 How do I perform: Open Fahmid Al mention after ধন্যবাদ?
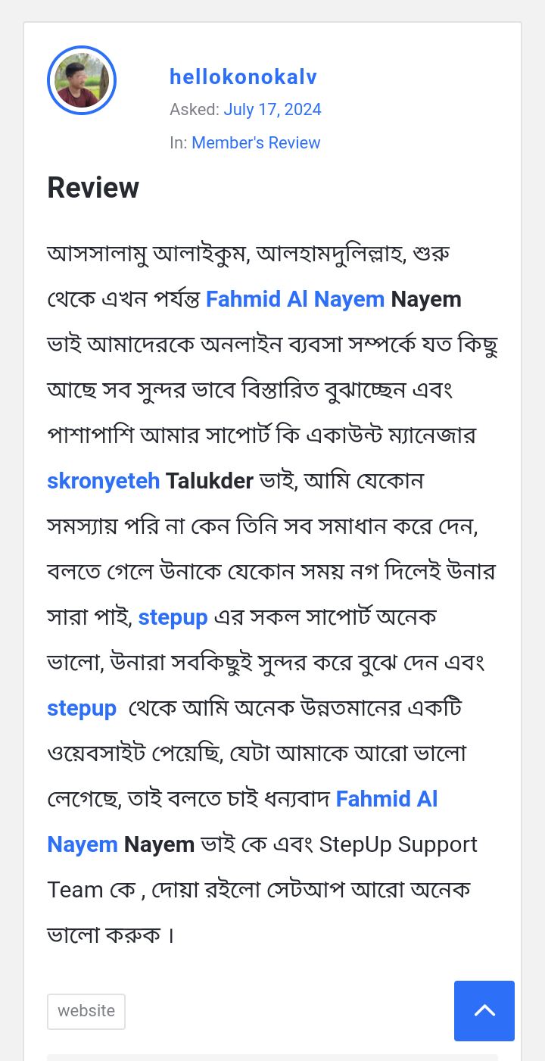coord(387,799)
